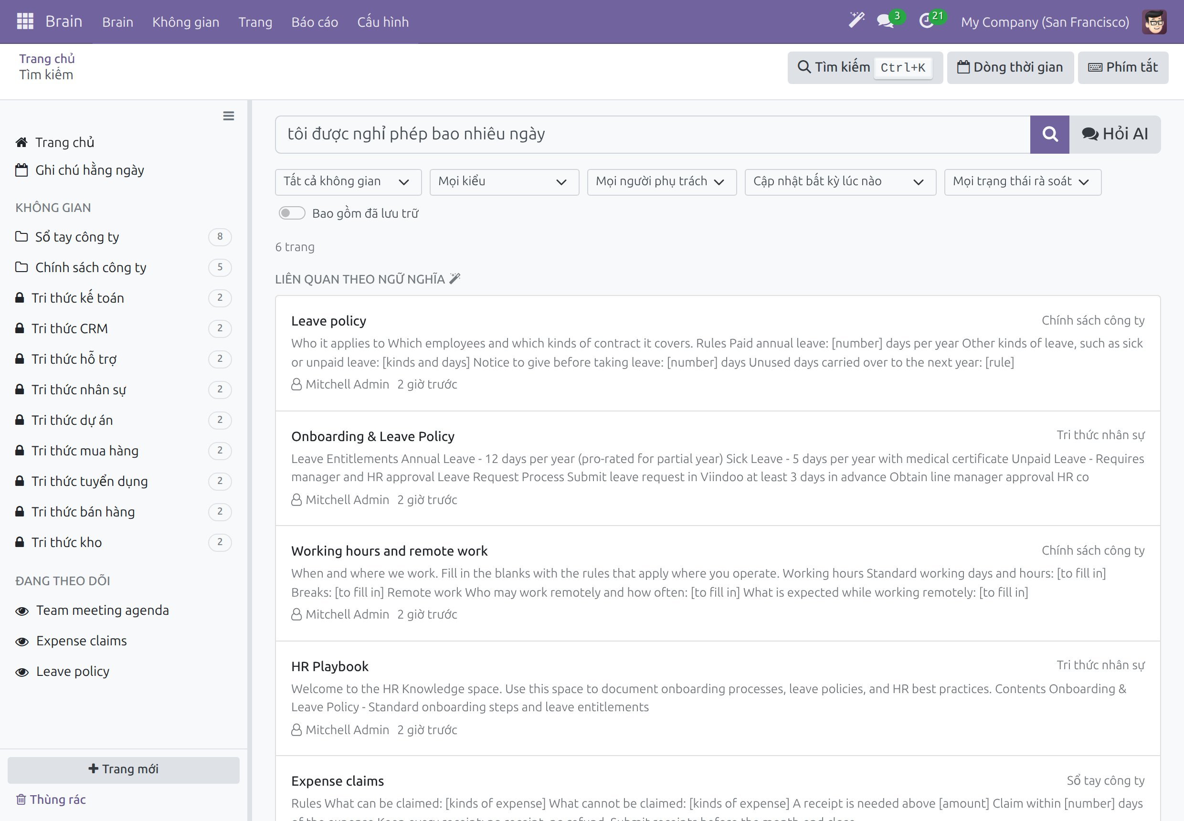Click the Tìm kiếm Ctrl+K button

(x=865, y=67)
